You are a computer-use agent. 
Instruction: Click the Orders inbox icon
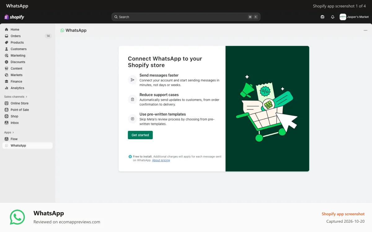click(7, 36)
